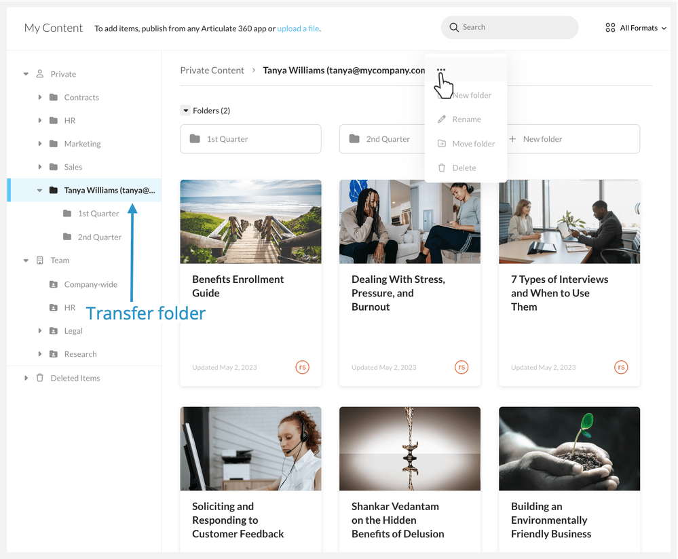The width and height of the screenshot is (678, 559).
Task: Click the 2nd Quarter folder icon in sidebar
Action: pos(67,237)
